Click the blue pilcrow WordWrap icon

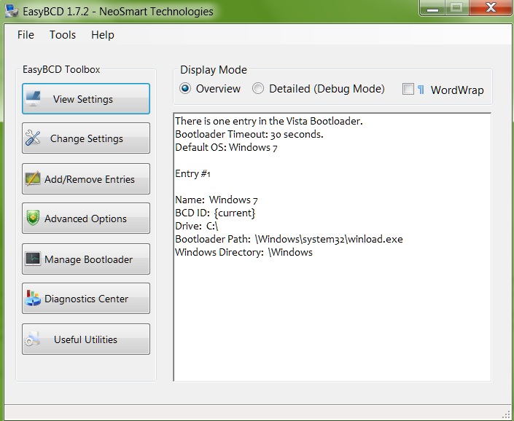[x=421, y=90]
